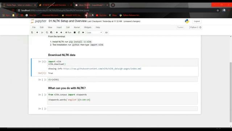This screenshot has height=131, width=232.
Task: Open the Cell menu
Action: point(68,27)
